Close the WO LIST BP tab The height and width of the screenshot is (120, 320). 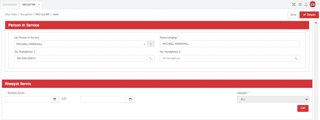tap(39, 5)
